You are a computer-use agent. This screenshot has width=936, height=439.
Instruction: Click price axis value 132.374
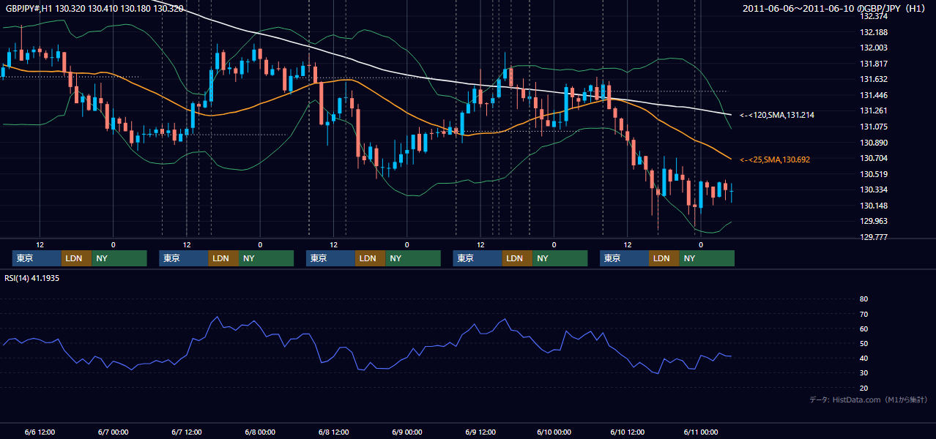[874, 16]
